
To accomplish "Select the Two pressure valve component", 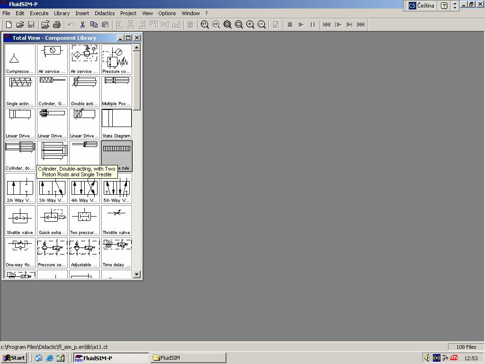I will 84,220.
